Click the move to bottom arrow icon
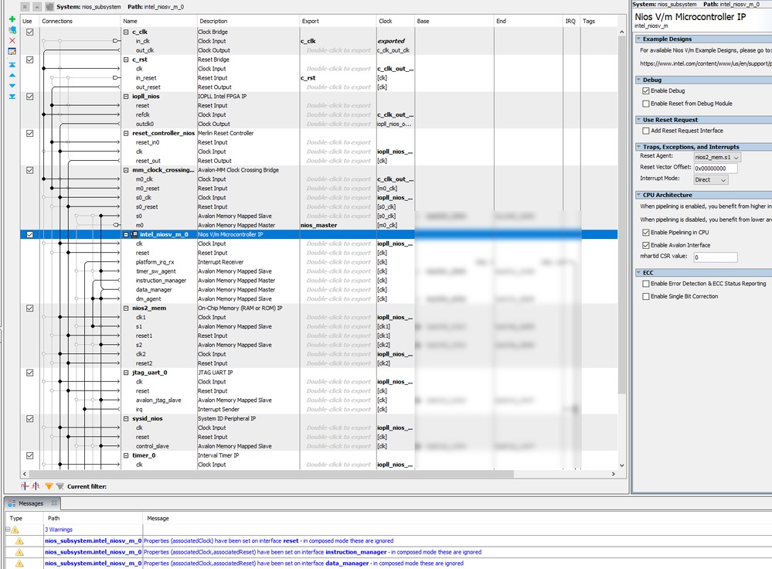772x569 pixels. click(12, 97)
